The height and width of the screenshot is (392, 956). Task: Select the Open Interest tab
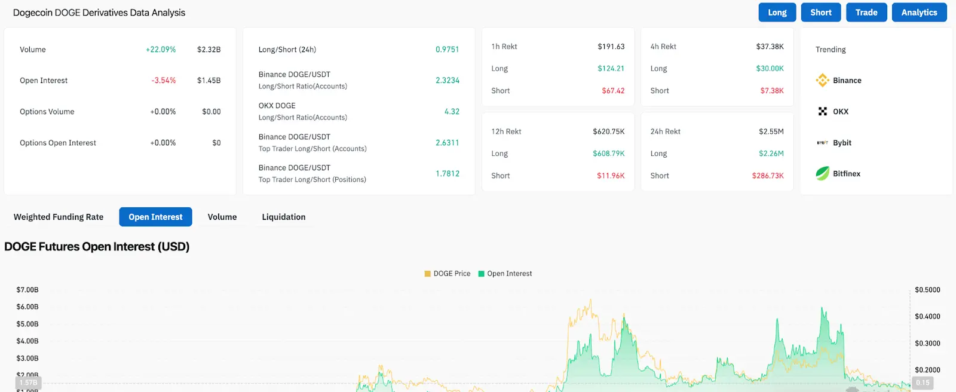coord(155,217)
